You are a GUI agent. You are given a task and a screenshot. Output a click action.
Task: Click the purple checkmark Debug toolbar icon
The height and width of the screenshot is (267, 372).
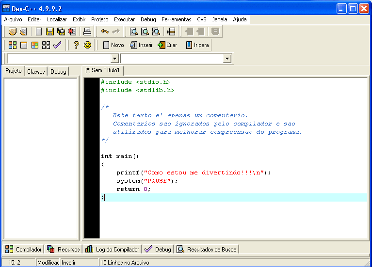[57, 45]
